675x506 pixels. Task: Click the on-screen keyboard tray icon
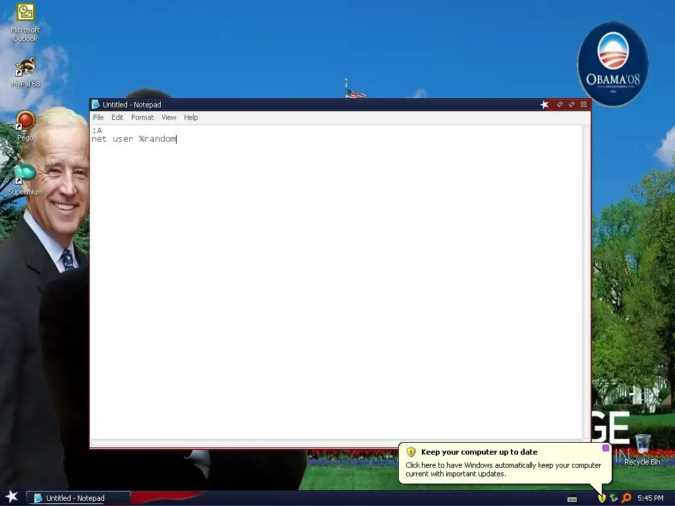click(x=572, y=499)
